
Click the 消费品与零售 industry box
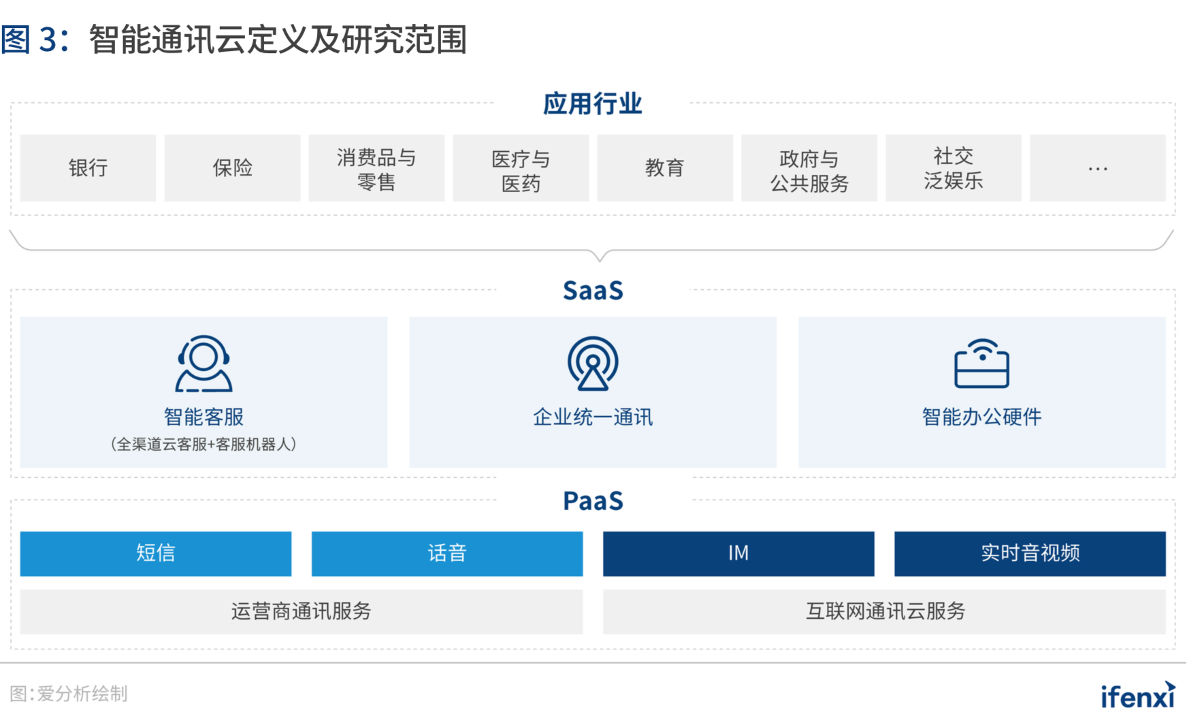click(376, 168)
